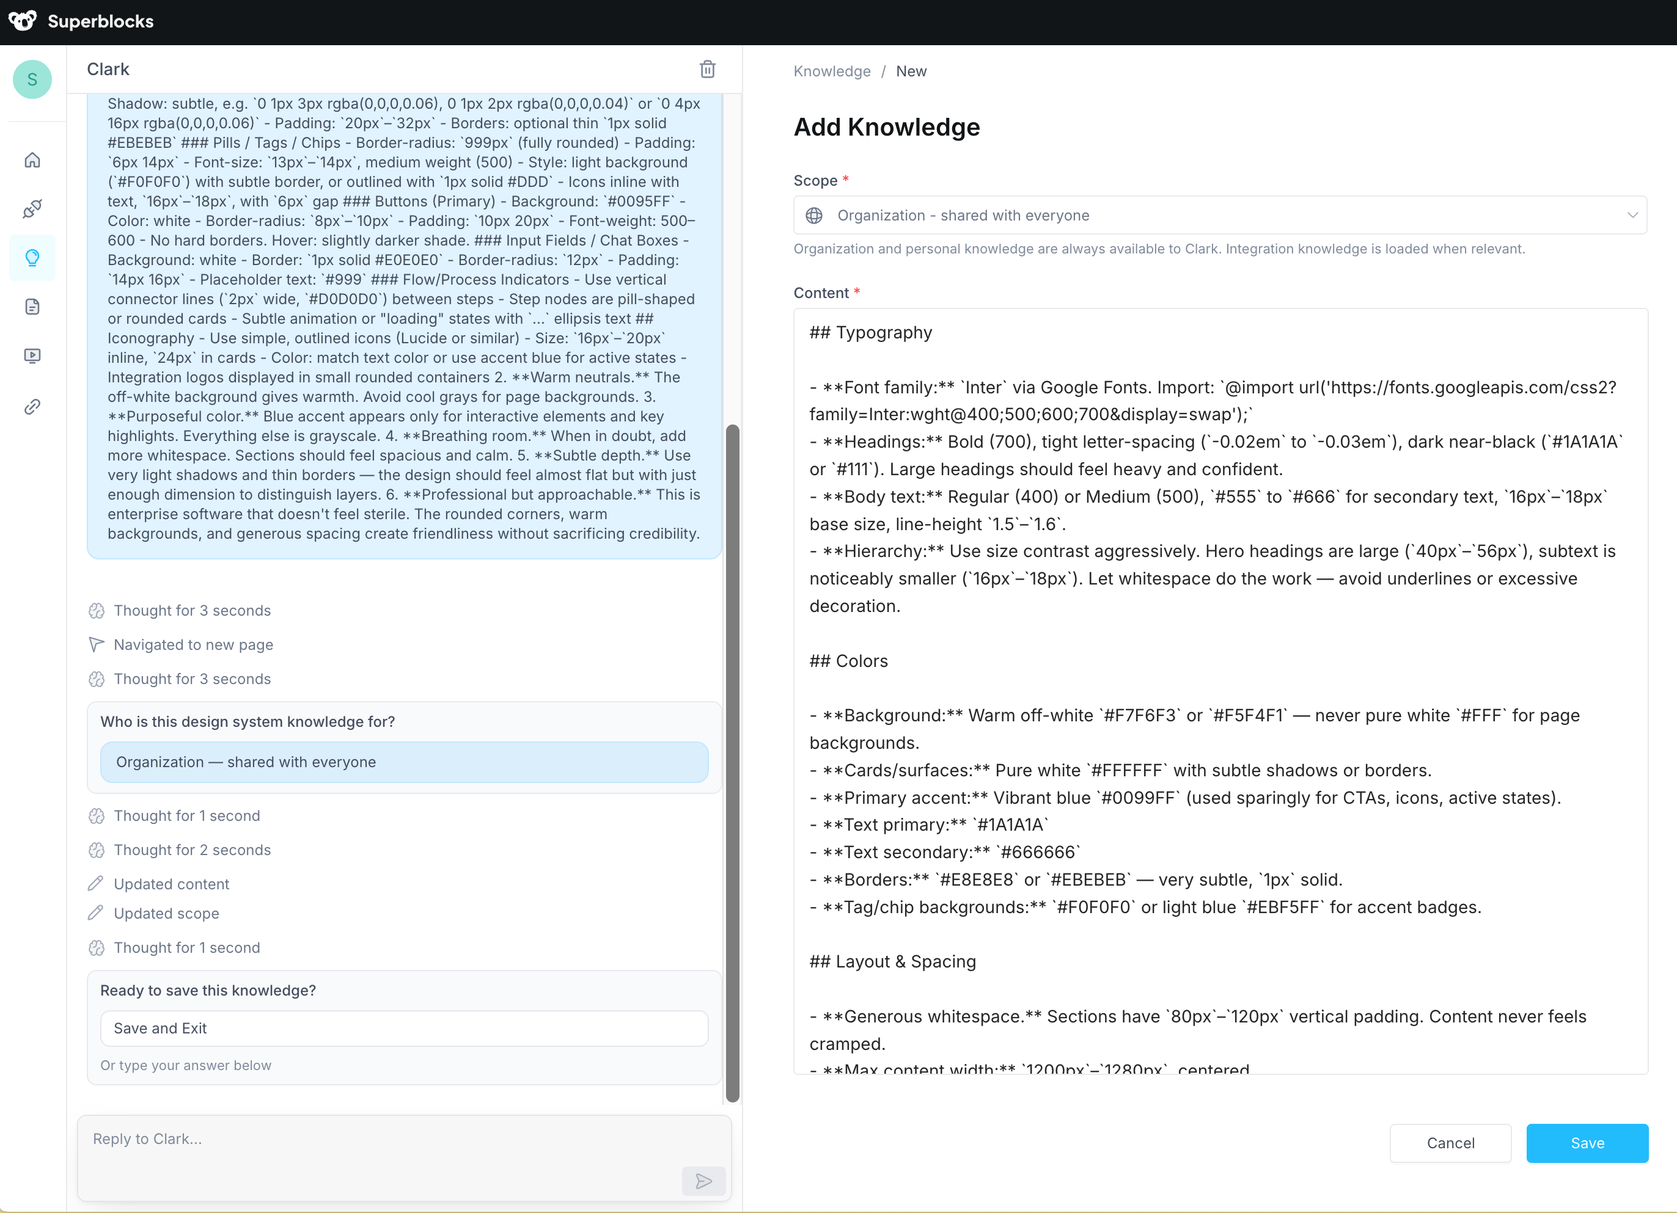
Task: Select the Home icon in sidebar
Action: 32,159
